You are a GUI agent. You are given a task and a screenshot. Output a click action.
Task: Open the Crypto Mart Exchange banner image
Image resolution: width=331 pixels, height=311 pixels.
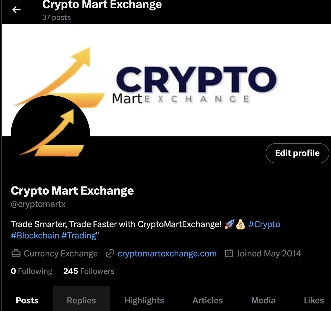166,80
